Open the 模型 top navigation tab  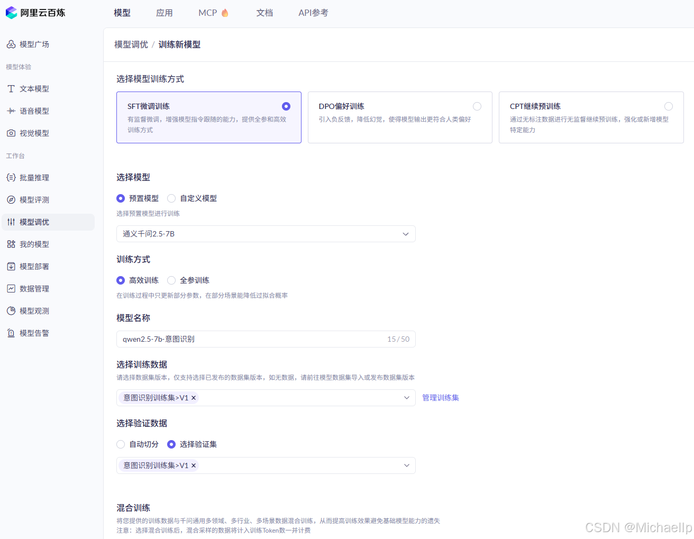(122, 13)
